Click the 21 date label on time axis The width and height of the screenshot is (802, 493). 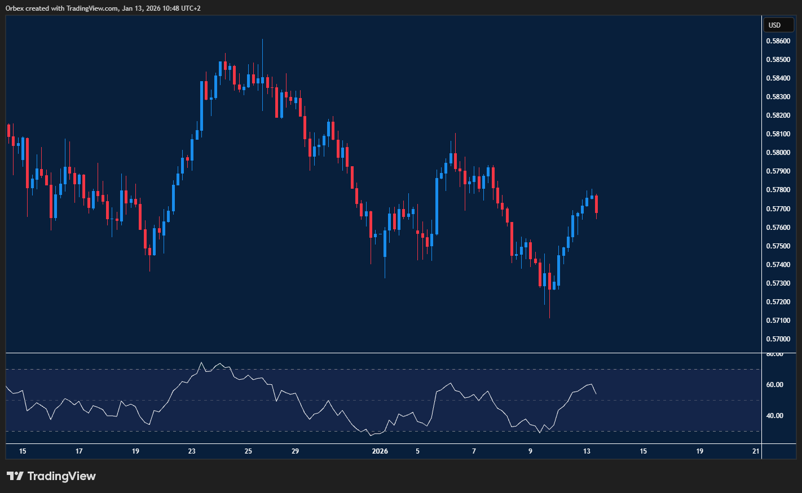[756, 451]
